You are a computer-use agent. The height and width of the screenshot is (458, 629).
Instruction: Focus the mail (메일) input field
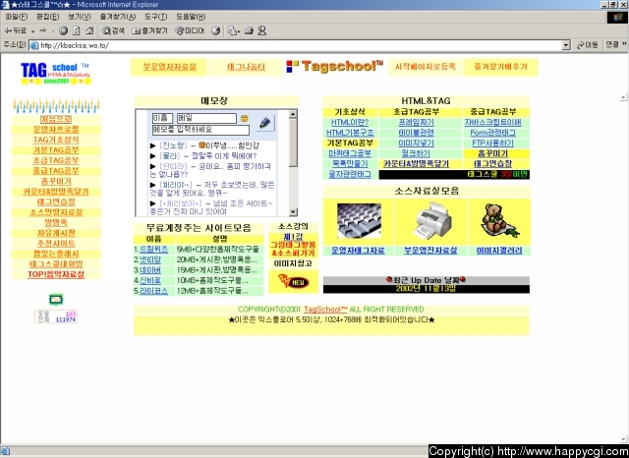(207, 118)
